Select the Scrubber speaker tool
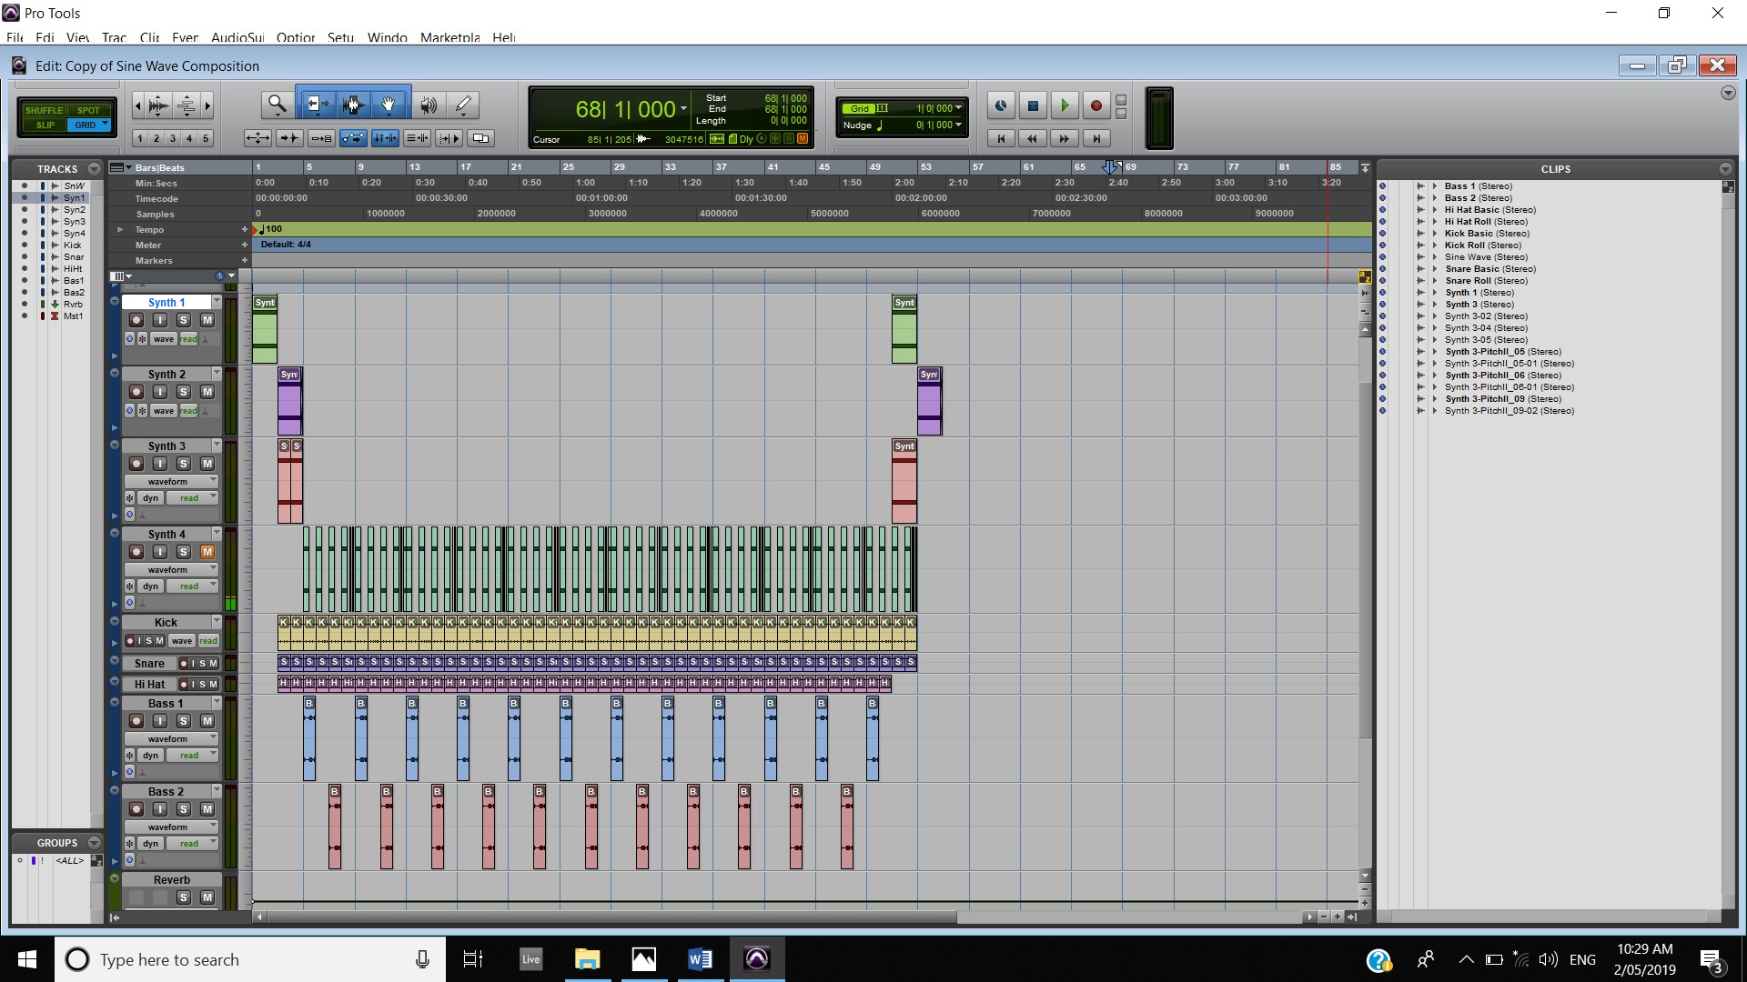This screenshot has height=982, width=1747. pyautogui.click(x=428, y=105)
